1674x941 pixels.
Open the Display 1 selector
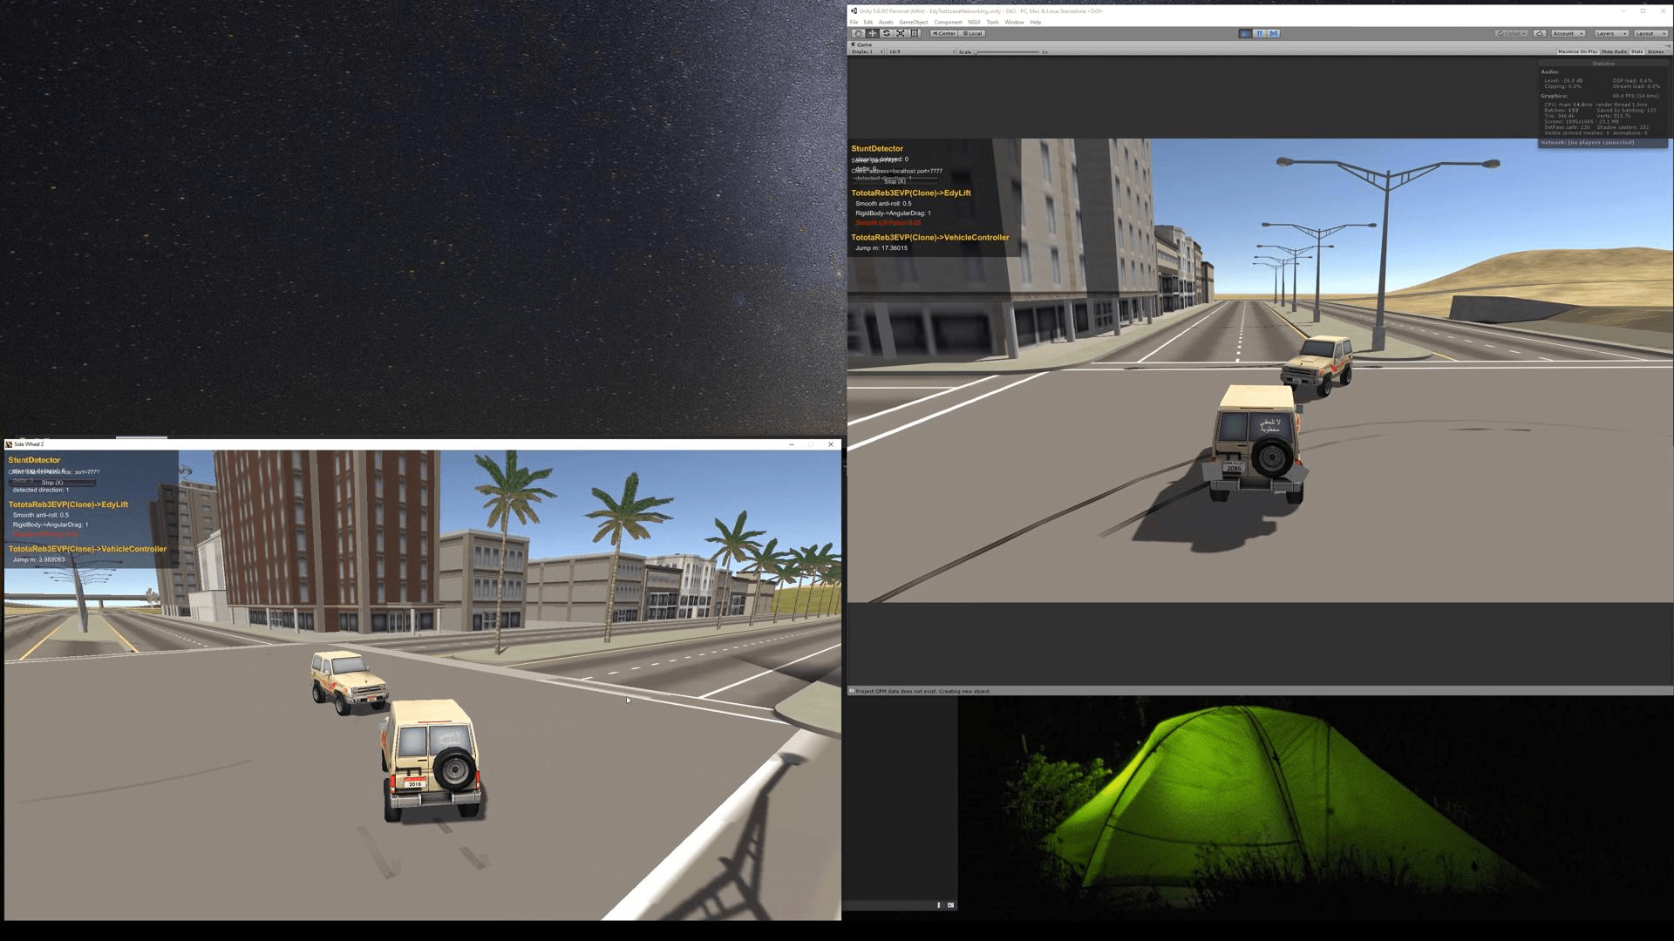click(x=864, y=52)
